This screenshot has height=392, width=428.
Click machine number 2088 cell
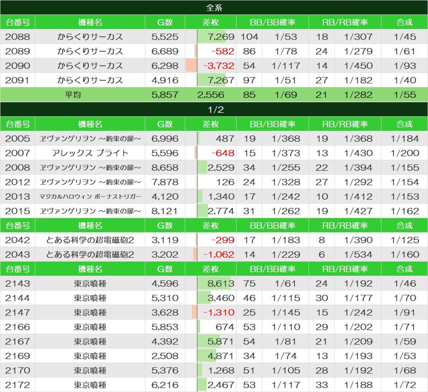click(18, 36)
